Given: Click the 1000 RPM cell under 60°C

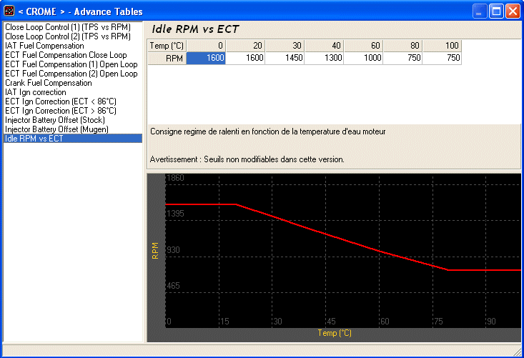Looking at the screenshot, I should point(363,59).
